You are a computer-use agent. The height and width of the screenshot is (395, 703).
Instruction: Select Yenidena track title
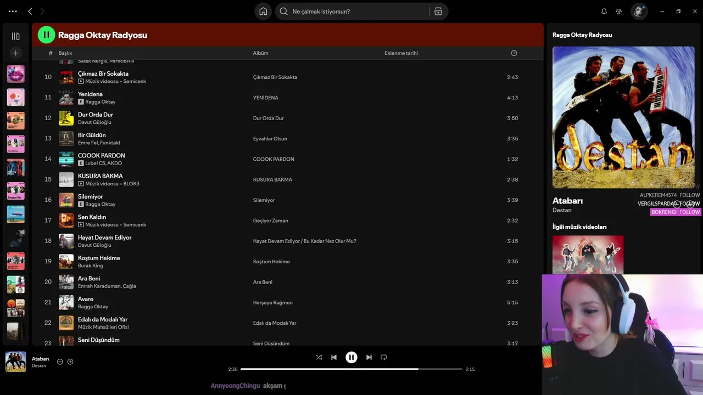(90, 94)
